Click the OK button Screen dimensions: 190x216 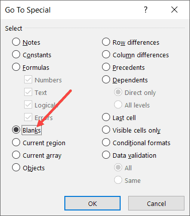[92, 203]
